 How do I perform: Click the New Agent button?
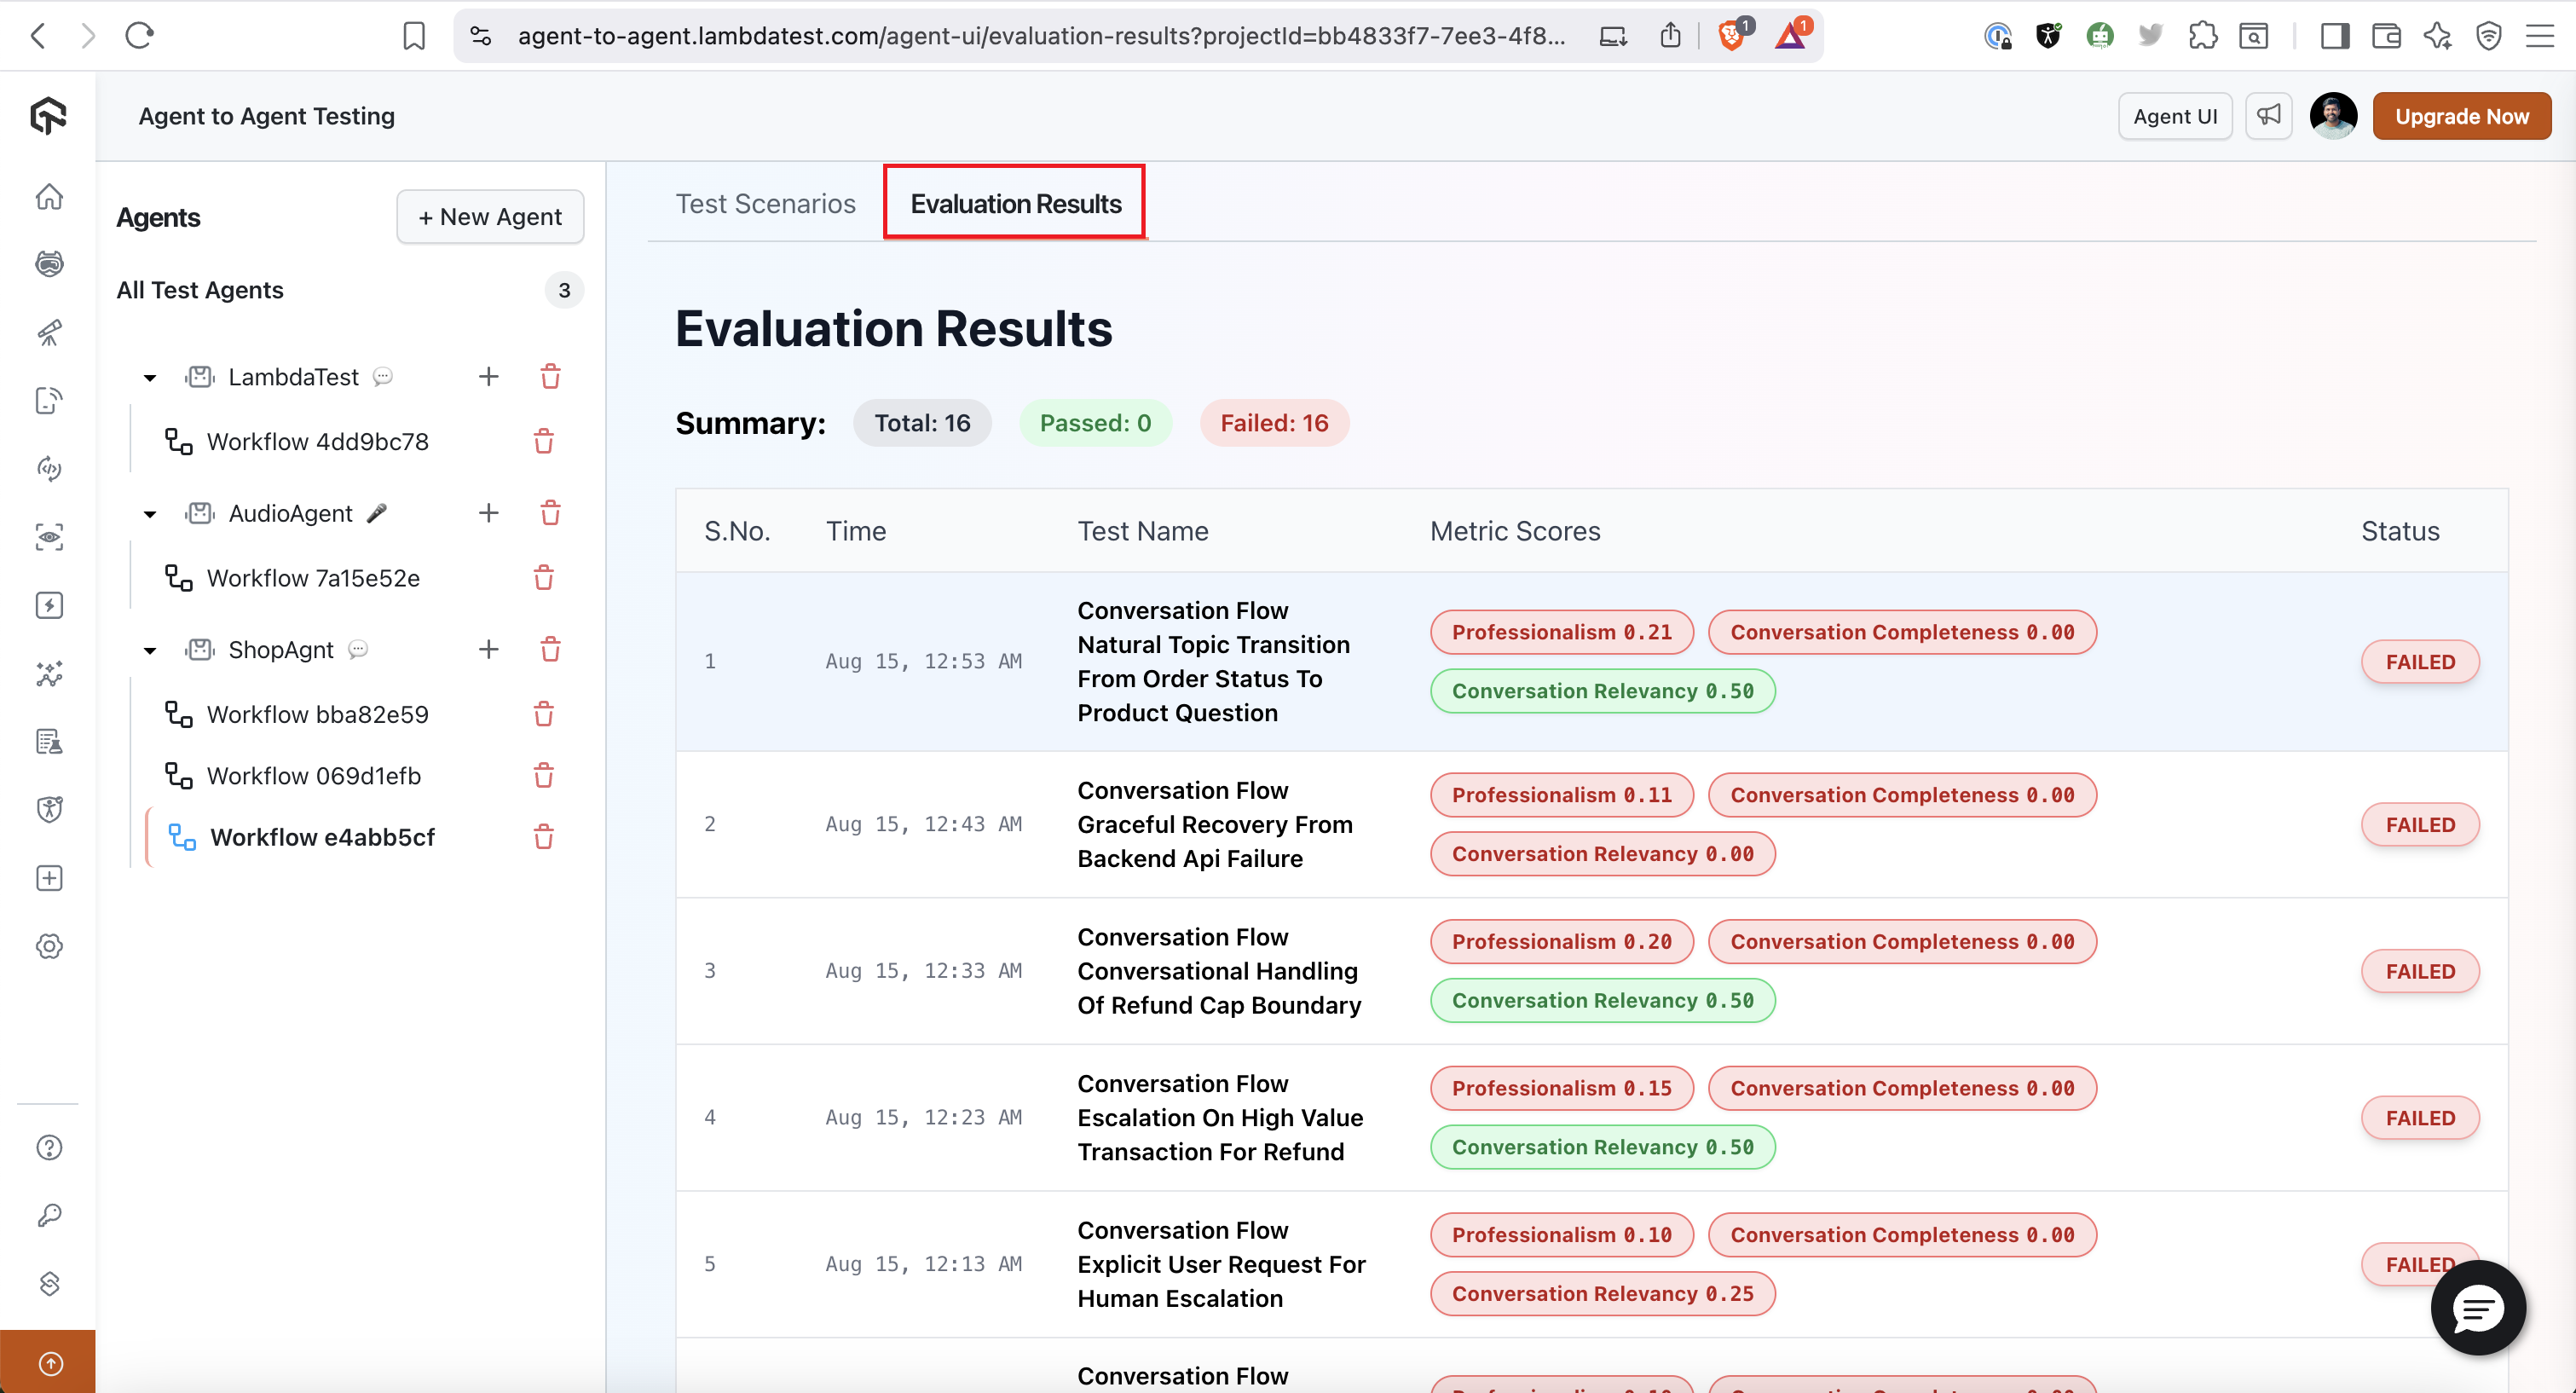click(x=490, y=217)
